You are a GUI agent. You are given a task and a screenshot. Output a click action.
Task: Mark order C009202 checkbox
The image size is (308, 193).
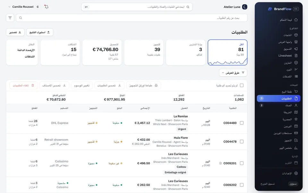point(242,185)
